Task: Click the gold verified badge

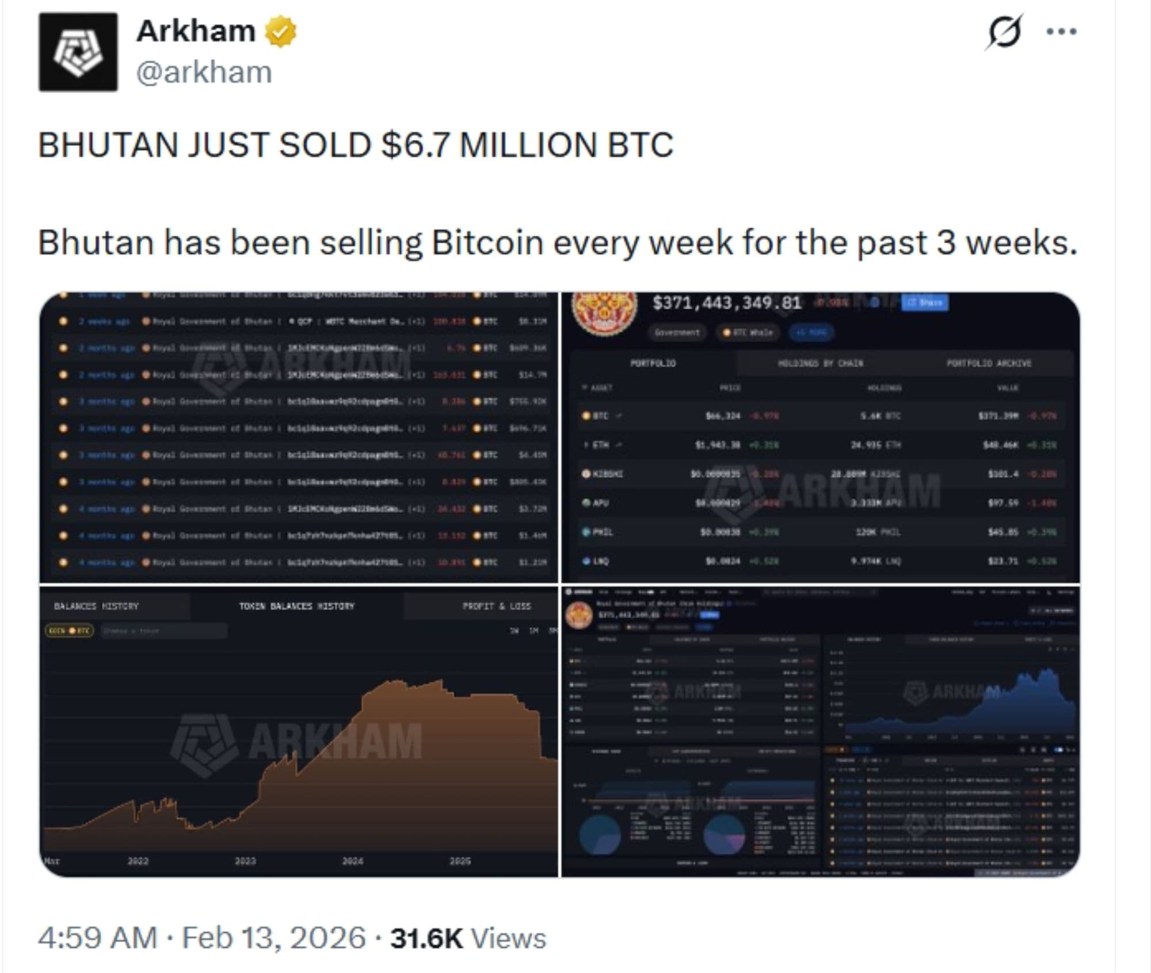Action: 280,32
